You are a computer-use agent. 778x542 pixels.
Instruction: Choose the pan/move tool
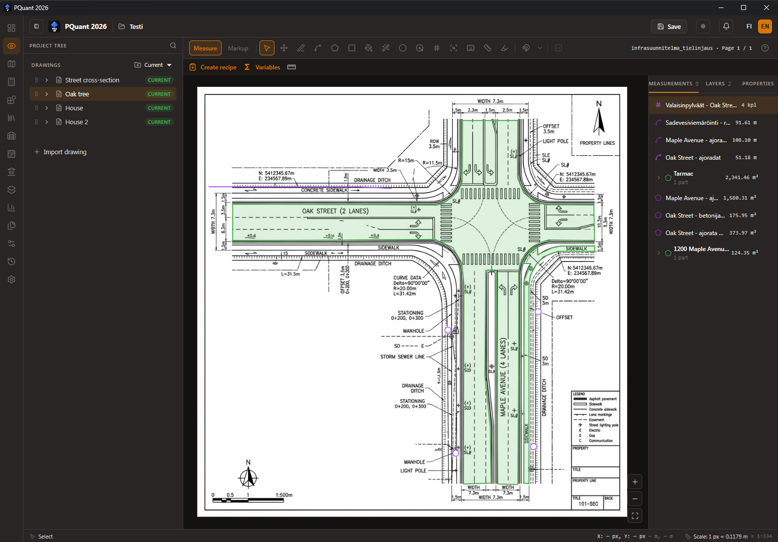click(x=284, y=48)
